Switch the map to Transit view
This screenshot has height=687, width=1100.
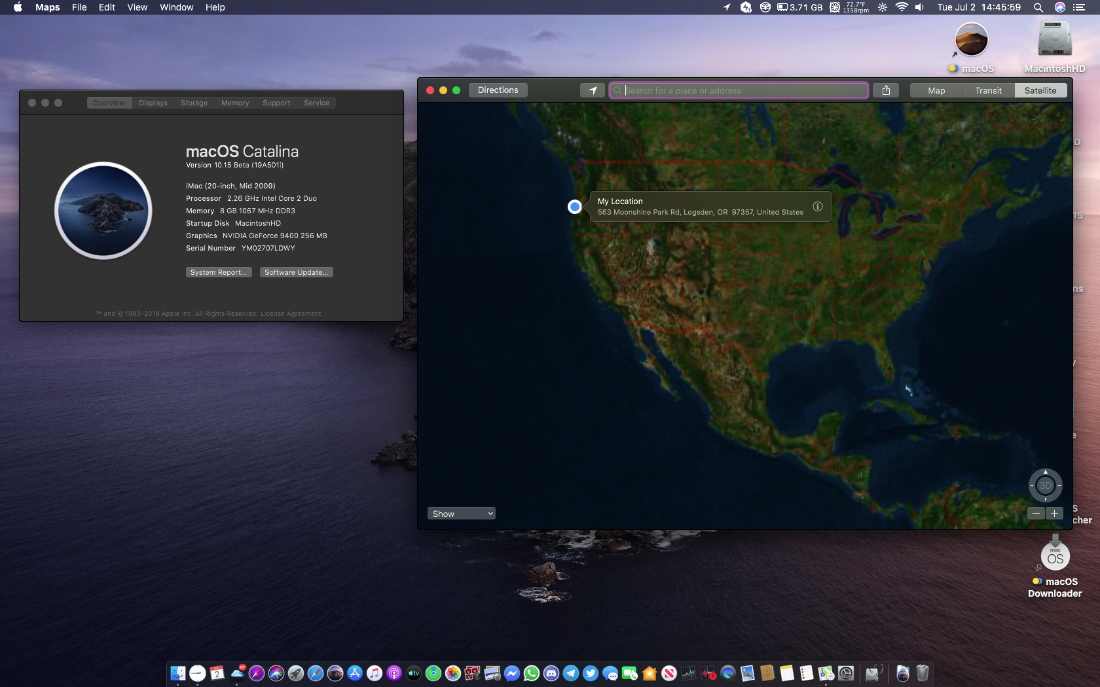point(988,90)
